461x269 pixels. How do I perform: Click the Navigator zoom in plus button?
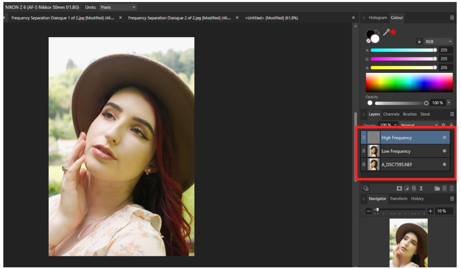[x=430, y=211]
